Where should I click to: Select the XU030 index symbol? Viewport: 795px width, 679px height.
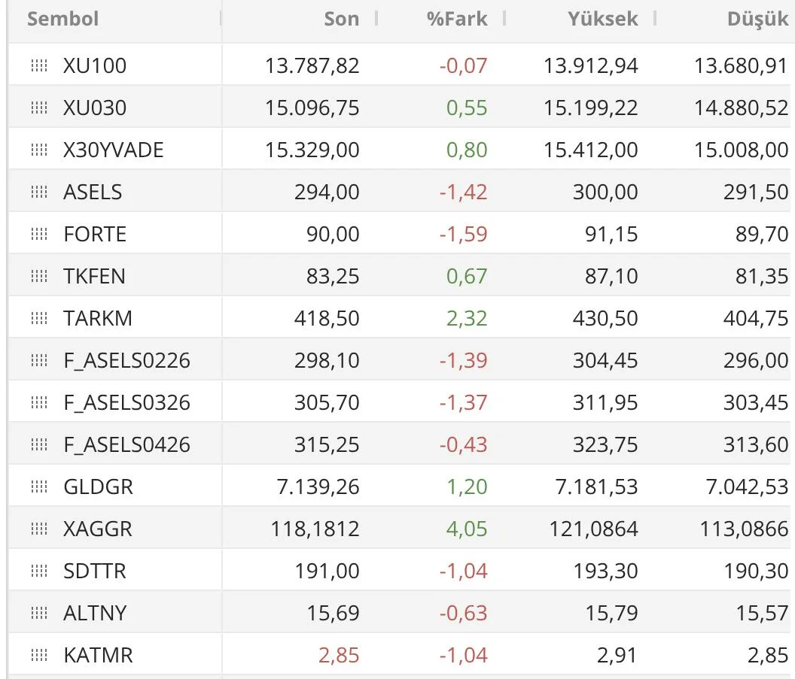point(95,108)
